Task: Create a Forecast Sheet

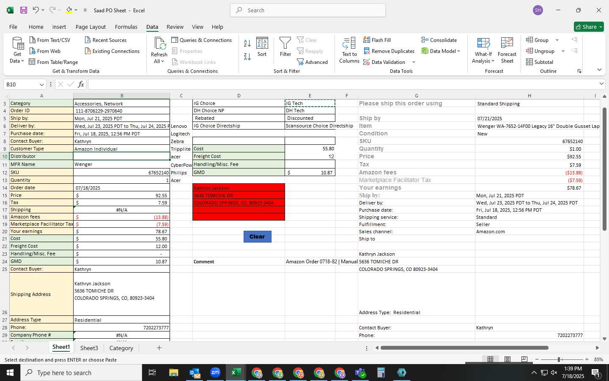Action: (x=507, y=50)
